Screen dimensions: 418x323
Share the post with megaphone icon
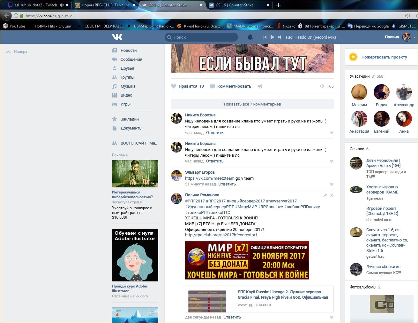tap(260, 86)
